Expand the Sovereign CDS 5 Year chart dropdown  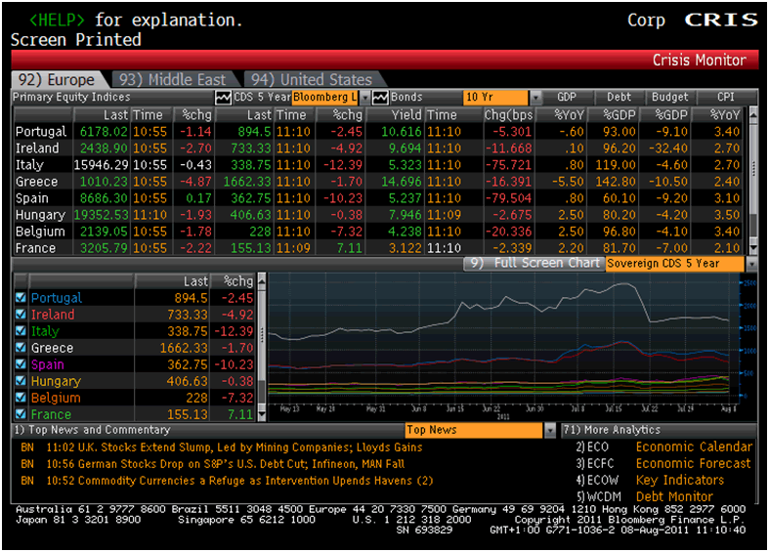[750, 264]
